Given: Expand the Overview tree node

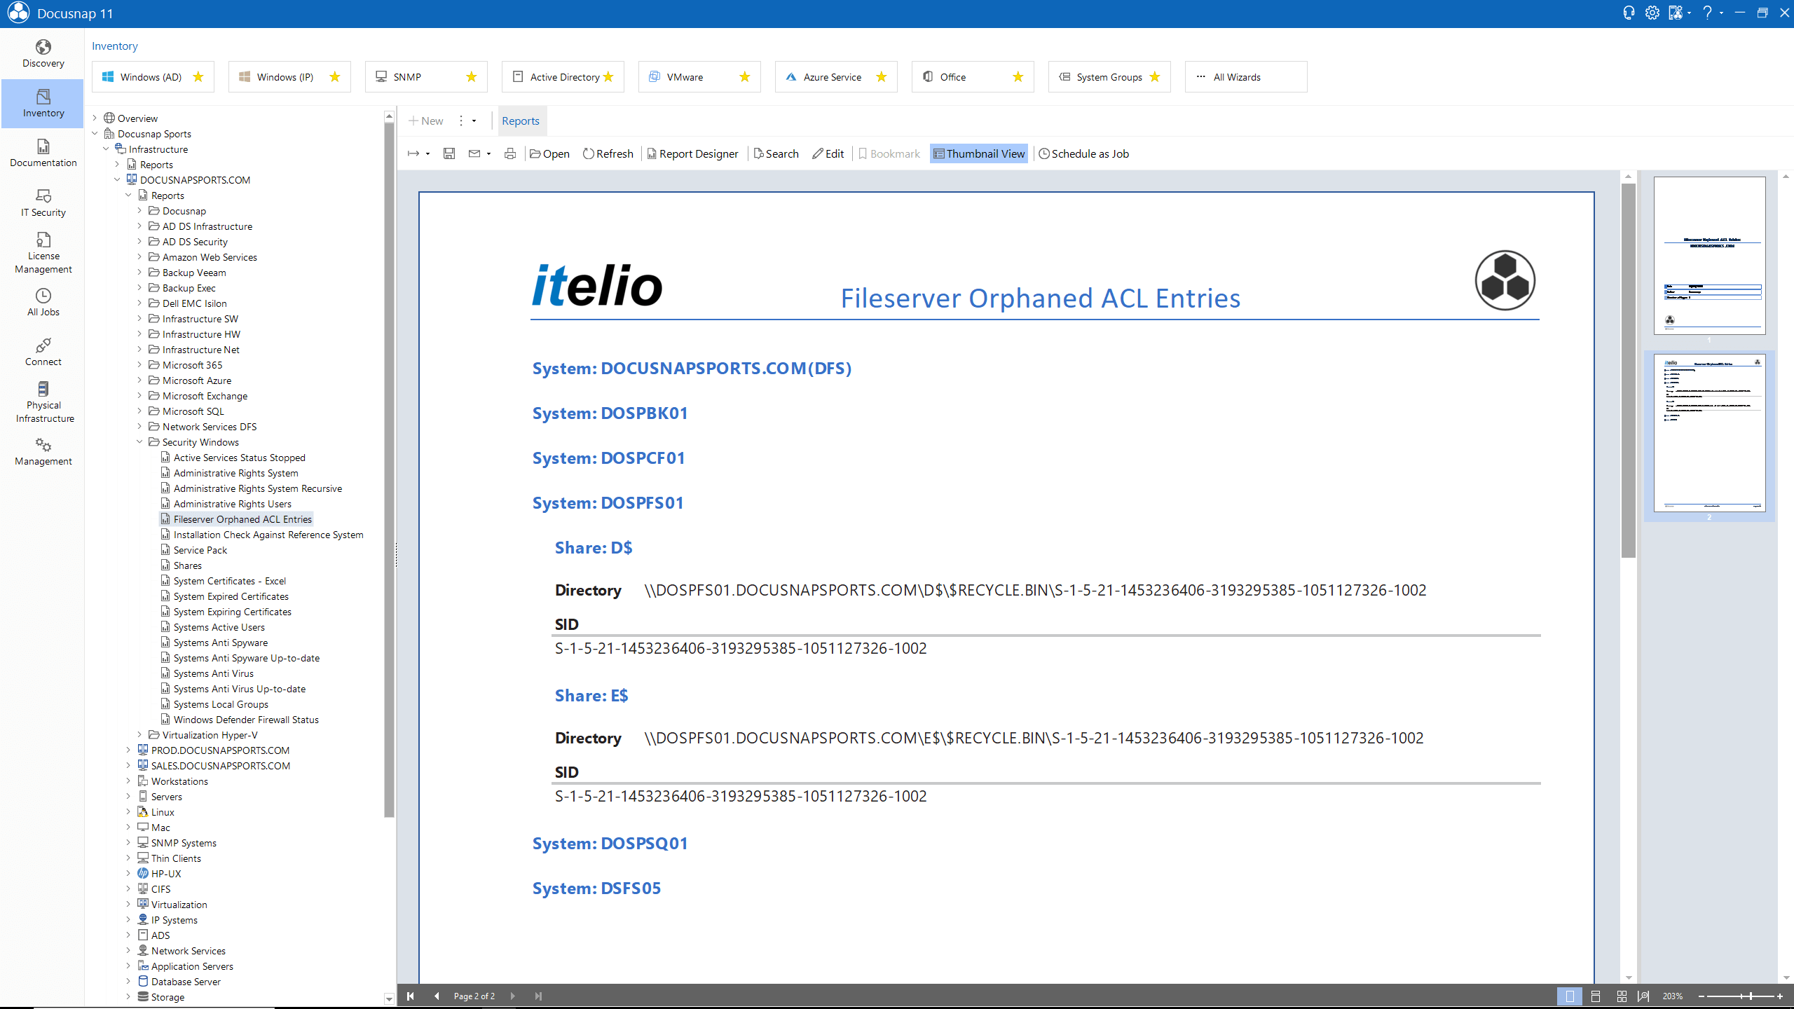Looking at the screenshot, I should click(95, 118).
